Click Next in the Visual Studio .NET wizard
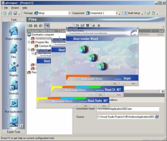Image resolution: width=167 pixels, height=141 pixels. point(86,106)
